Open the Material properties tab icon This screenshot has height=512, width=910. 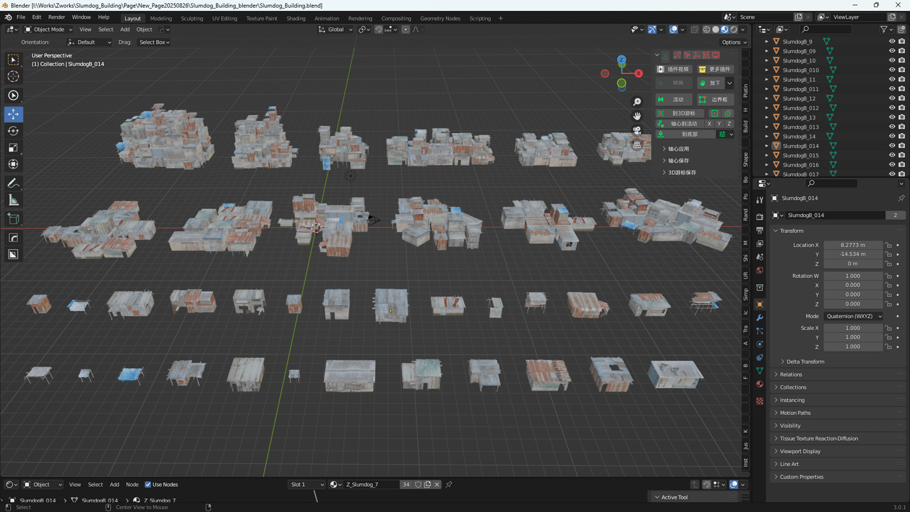760,384
